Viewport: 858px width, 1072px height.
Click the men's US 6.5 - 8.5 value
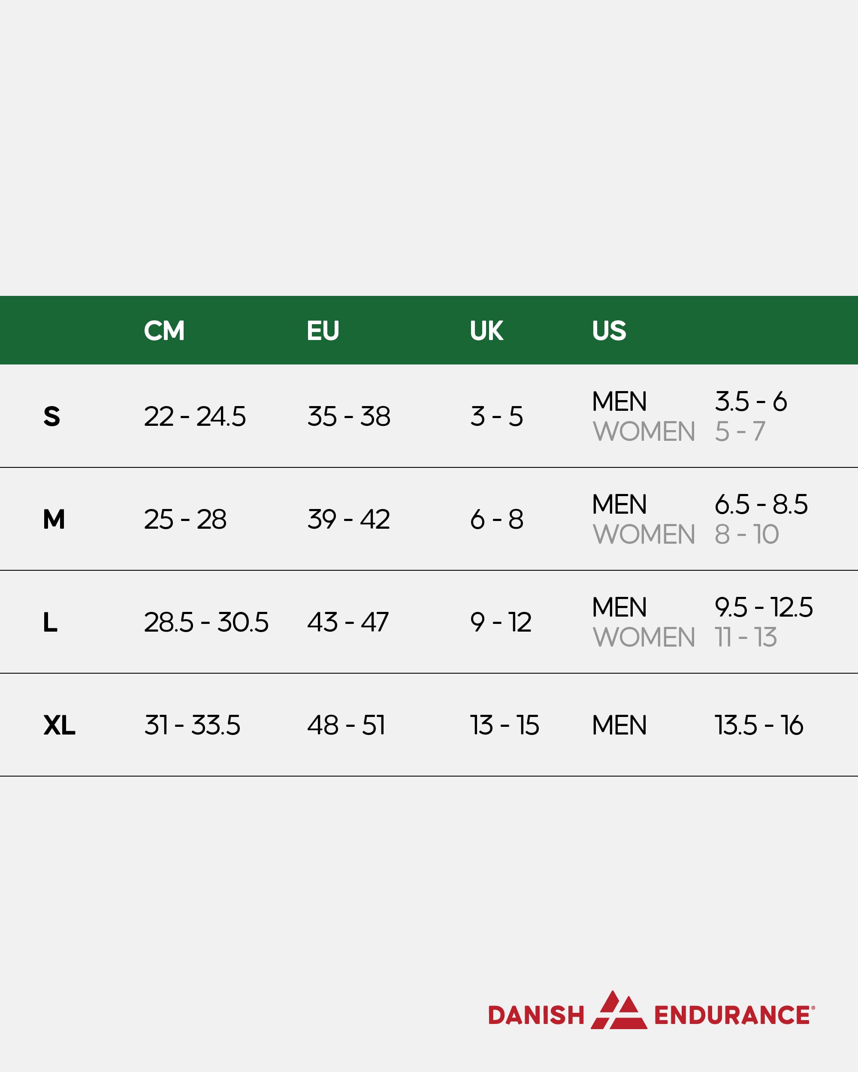tap(761, 505)
